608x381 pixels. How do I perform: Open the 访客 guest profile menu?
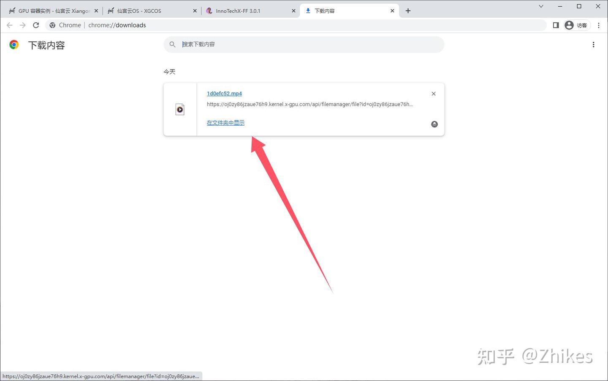click(x=576, y=25)
